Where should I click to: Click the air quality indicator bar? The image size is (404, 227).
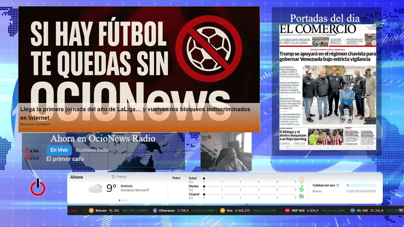click(x=361, y=185)
